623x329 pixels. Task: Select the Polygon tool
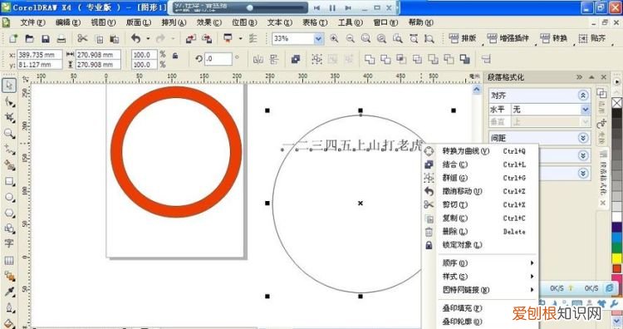[9, 214]
